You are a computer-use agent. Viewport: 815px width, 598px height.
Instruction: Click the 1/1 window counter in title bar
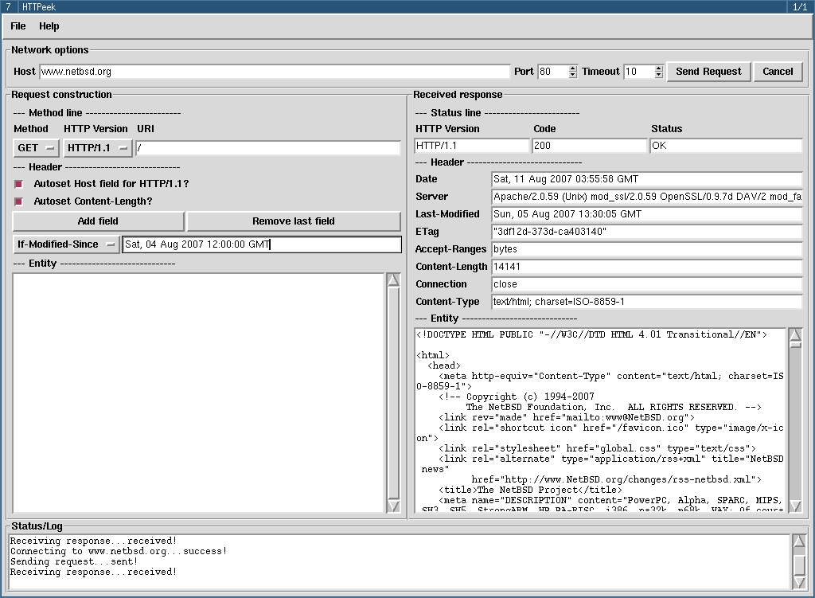(800, 6)
